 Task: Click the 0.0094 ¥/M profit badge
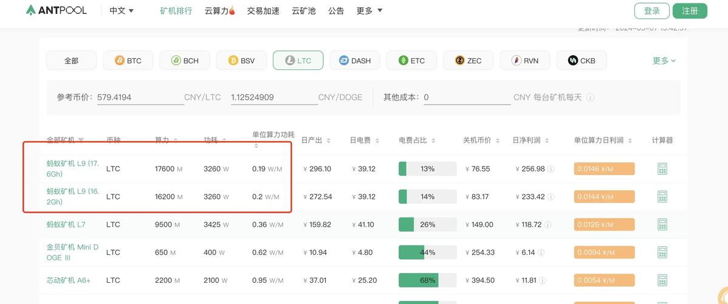(604, 252)
